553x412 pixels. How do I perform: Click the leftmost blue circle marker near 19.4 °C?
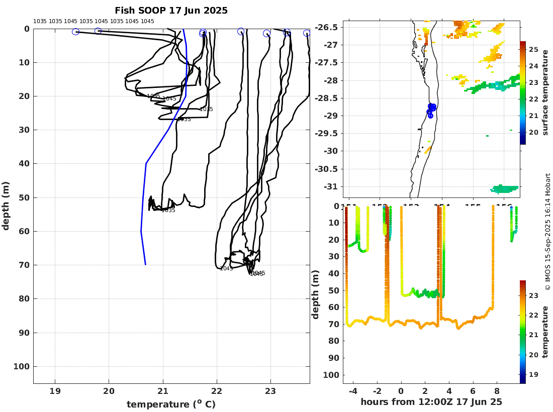(x=75, y=32)
